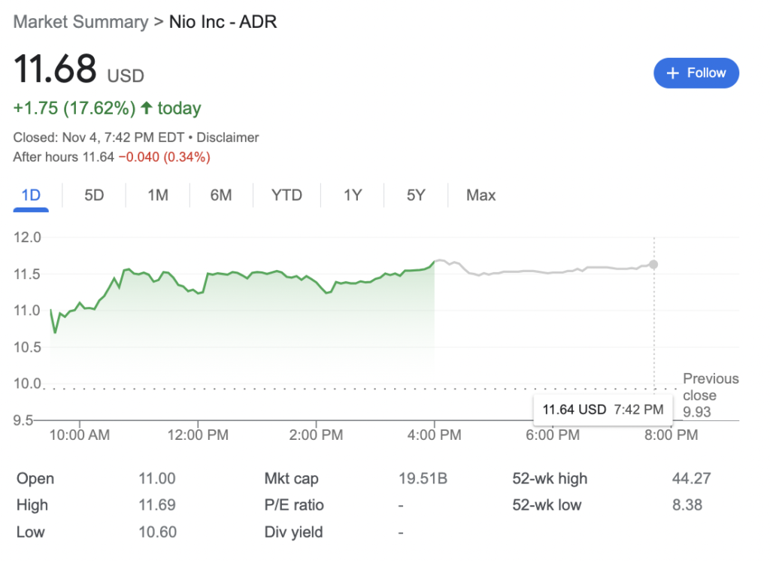
Task: Select the YTD chart tab
Action: tap(286, 196)
